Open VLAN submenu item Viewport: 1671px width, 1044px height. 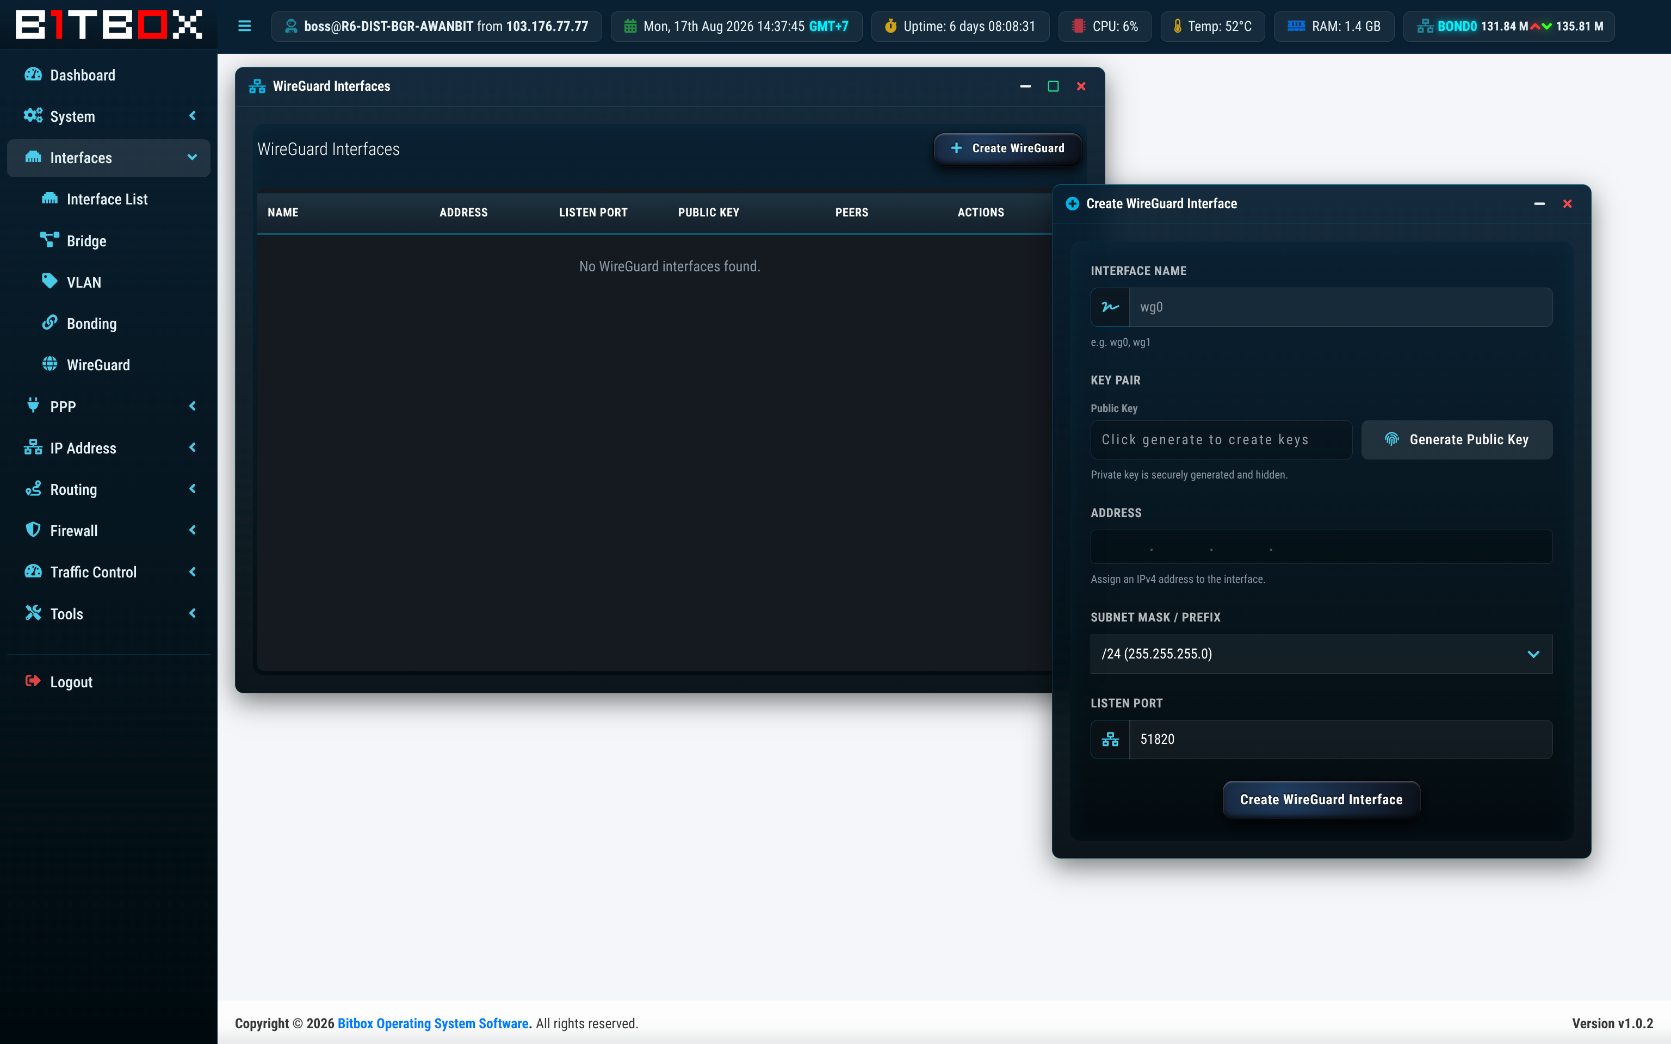tap(108, 282)
